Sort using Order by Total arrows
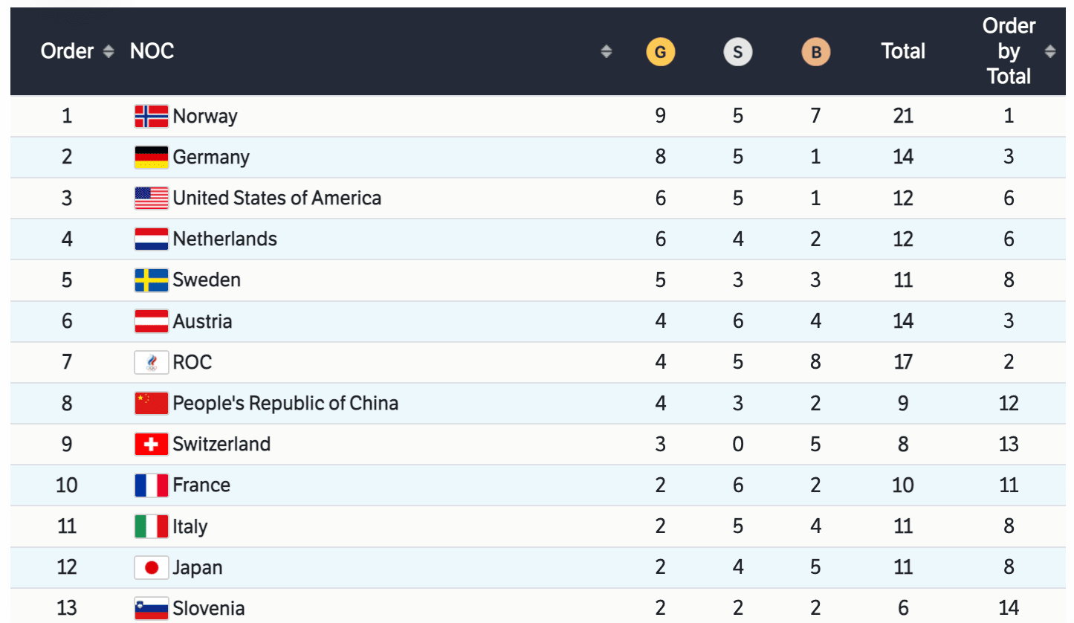 pos(1049,51)
